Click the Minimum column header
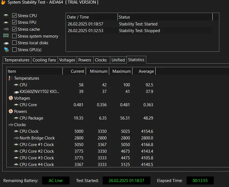The height and width of the screenshot is (187, 229). pyautogui.click(x=97, y=71)
